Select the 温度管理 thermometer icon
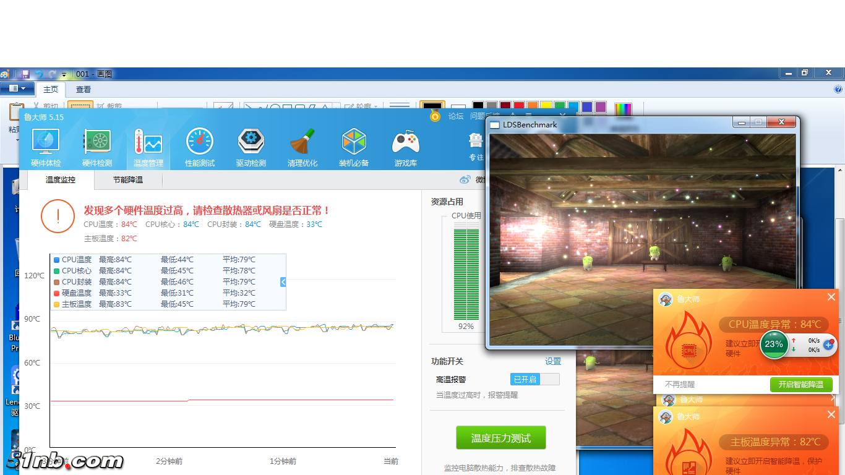The height and width of the screenshot is (475, 845). [x=148, y=147]
